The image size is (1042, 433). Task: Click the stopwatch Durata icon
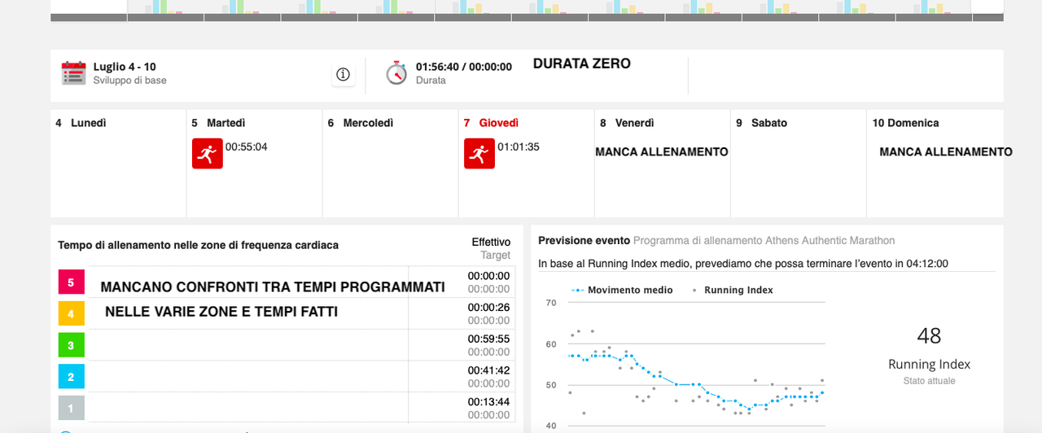396,72
